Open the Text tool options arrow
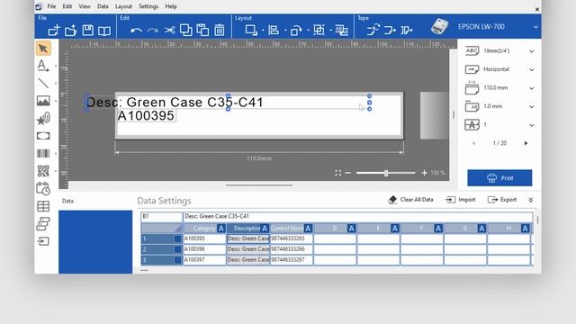Viewport: 576px width, 324px height. coord(56,66)
